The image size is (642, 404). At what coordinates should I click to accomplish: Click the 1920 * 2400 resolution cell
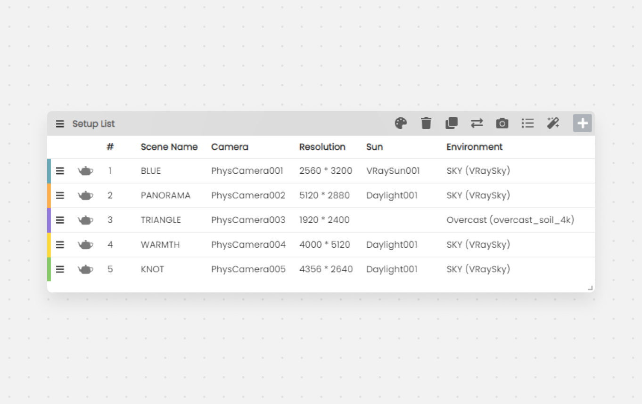click(x=324, y=220)
